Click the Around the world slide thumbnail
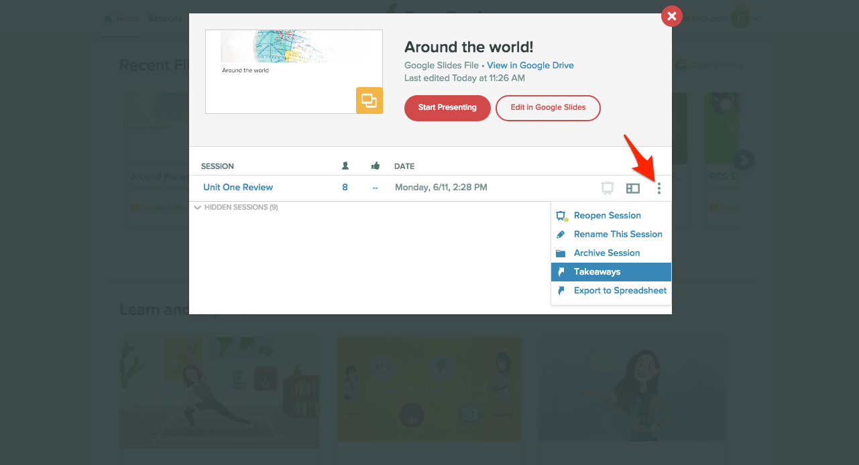The width and height of the screenshot is (859, 465). coord(294,72)
